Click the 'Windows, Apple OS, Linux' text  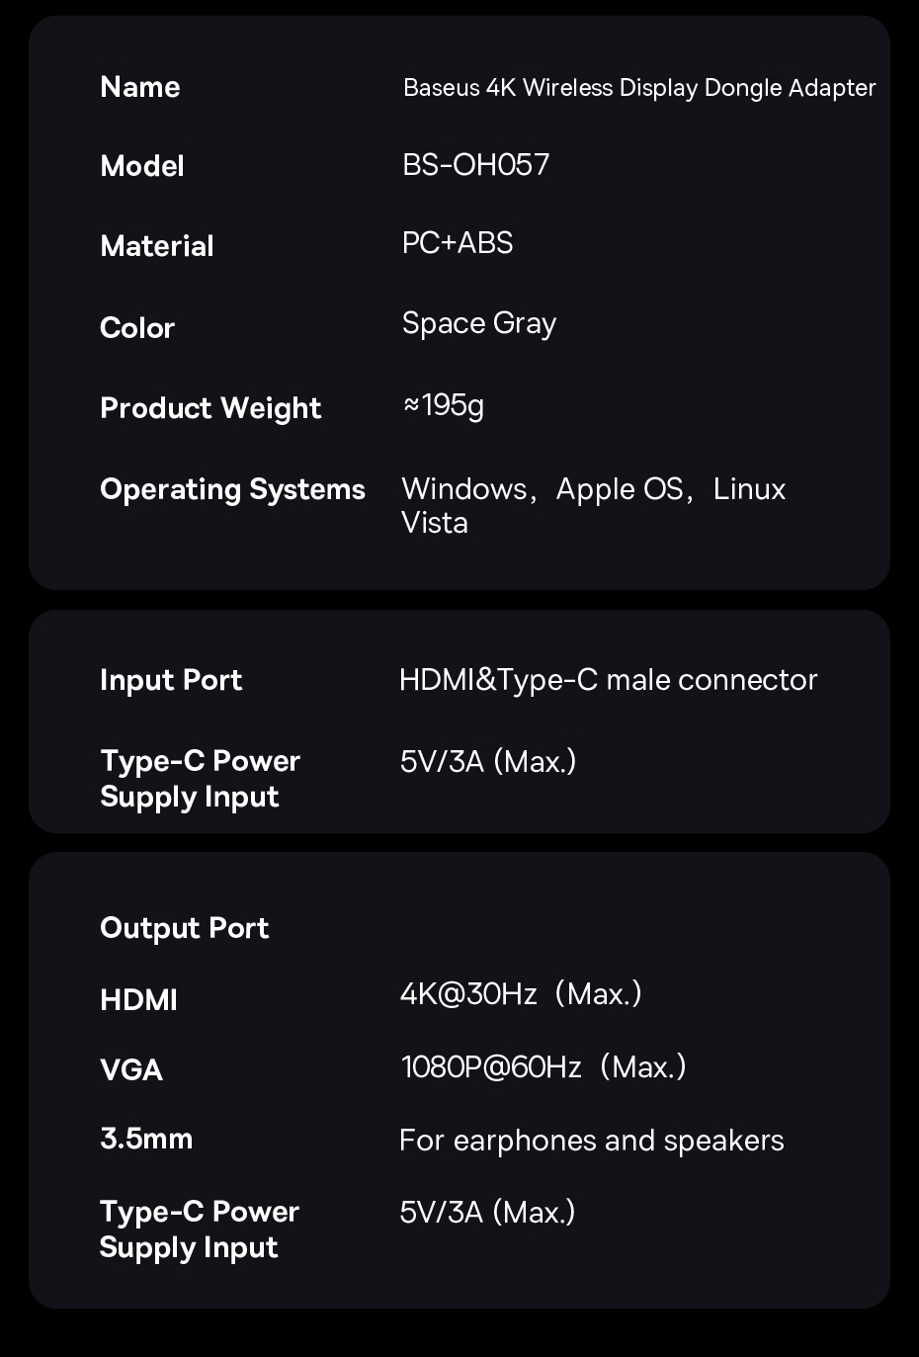593,489
